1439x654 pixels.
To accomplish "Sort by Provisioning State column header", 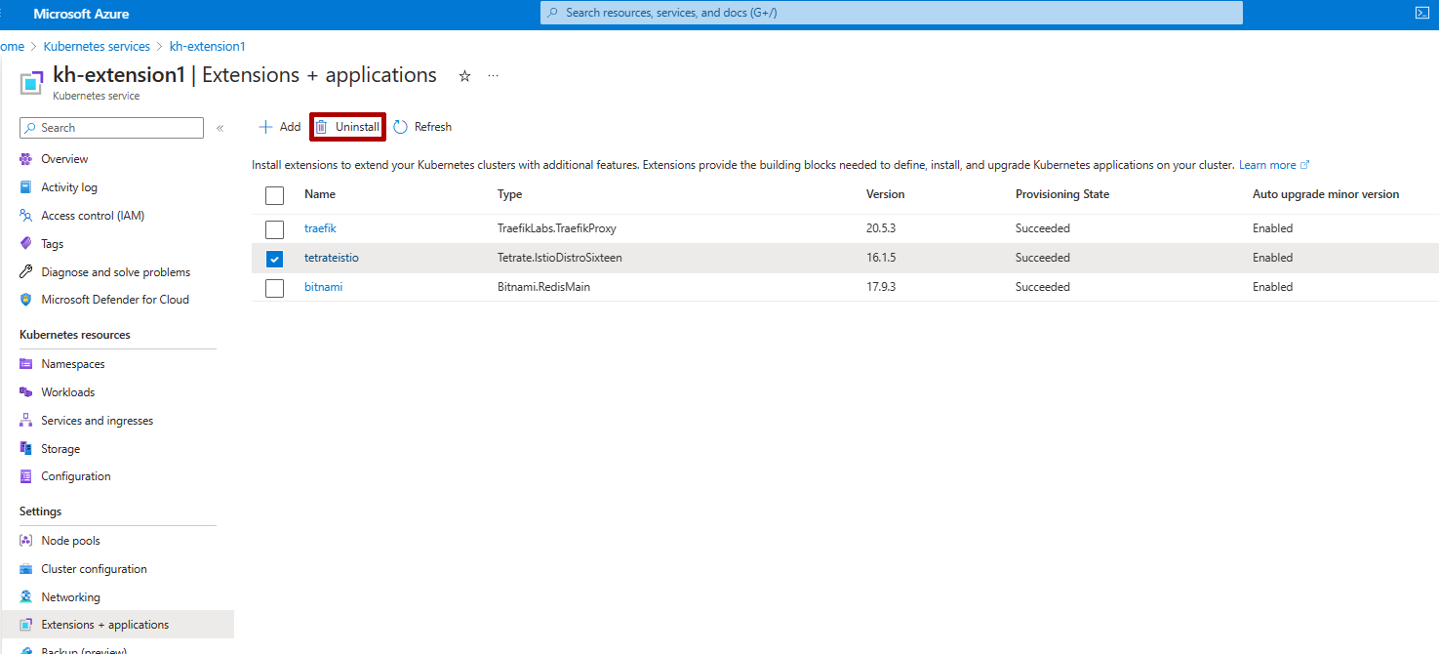I will [x=1062, y=194].
